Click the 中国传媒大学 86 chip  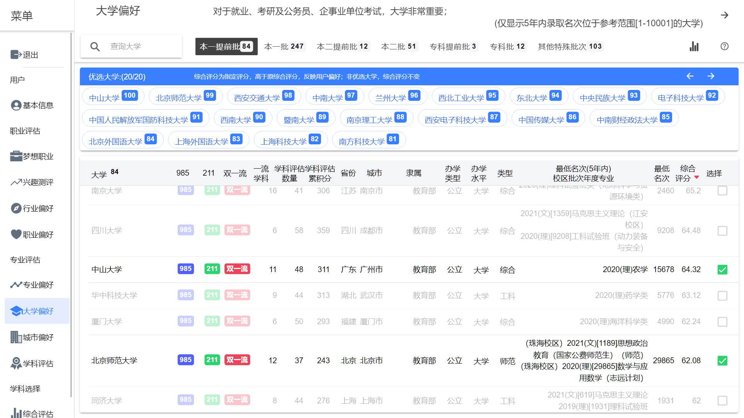click(549, 118)
